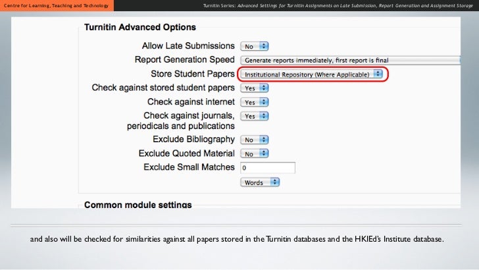Click Centre for Learning, Teaching and Technology banner

[57, 5]
